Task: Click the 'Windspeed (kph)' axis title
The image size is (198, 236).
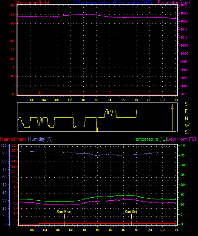Action: [x=32, y=3]
